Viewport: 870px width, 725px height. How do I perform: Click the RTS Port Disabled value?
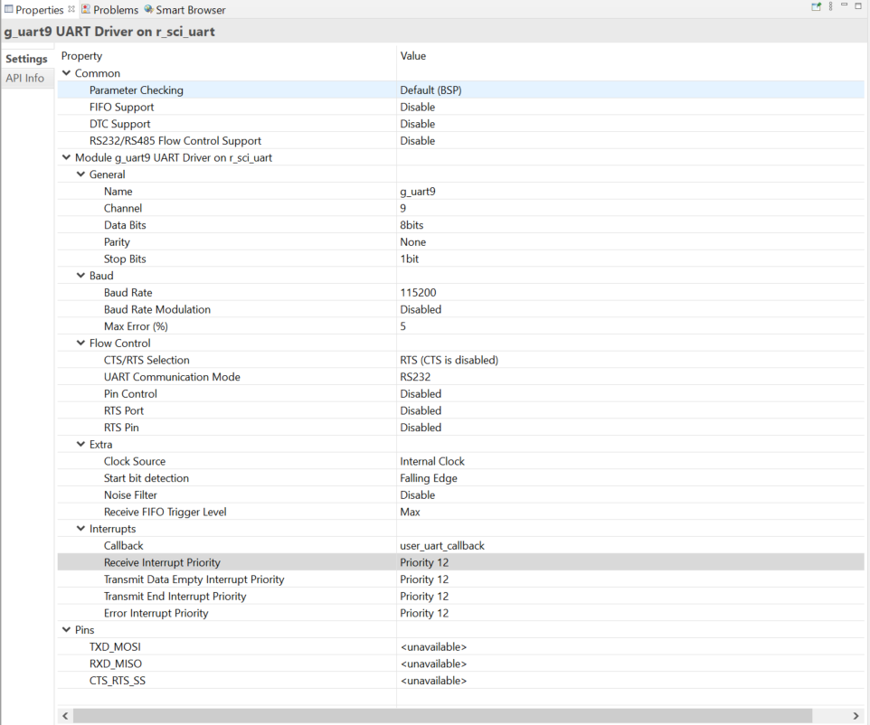pos(421,410)
